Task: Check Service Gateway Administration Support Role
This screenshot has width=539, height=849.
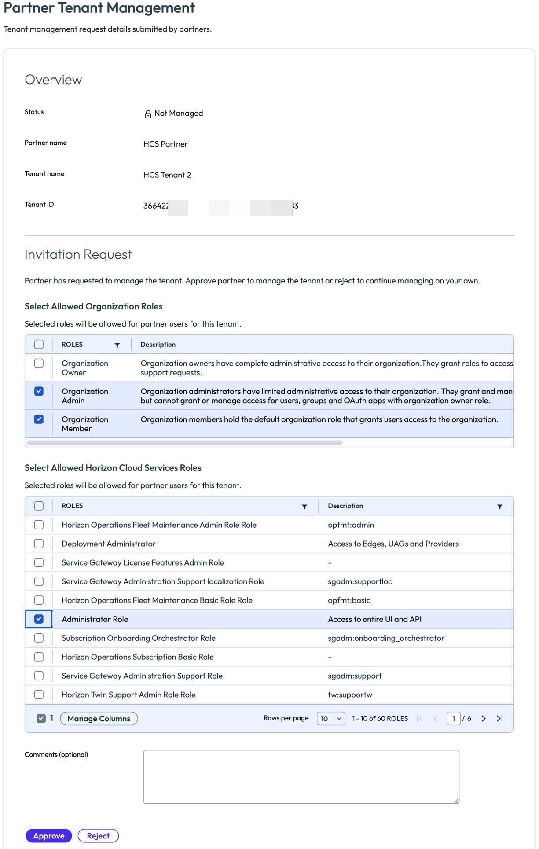Action: [39, 676]
